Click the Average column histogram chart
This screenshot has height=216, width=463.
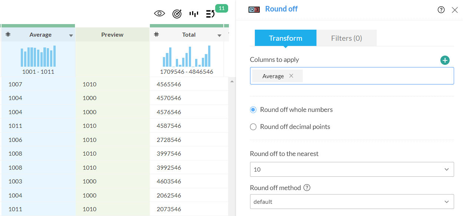click(x=38, y=56)
